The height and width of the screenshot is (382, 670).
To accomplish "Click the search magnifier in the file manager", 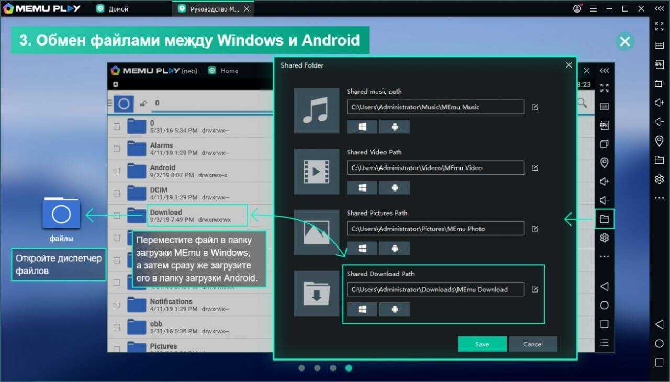I will click(582, 103).
